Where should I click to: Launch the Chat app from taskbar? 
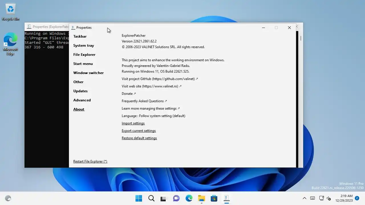tap(176, 198)
